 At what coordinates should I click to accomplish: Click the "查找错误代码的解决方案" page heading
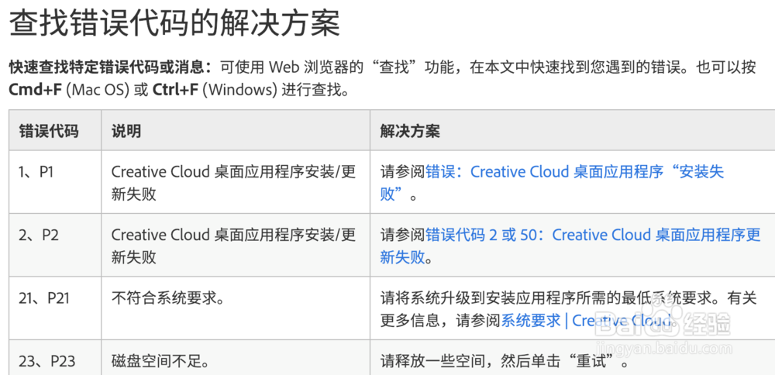click(x=174, y=25)
